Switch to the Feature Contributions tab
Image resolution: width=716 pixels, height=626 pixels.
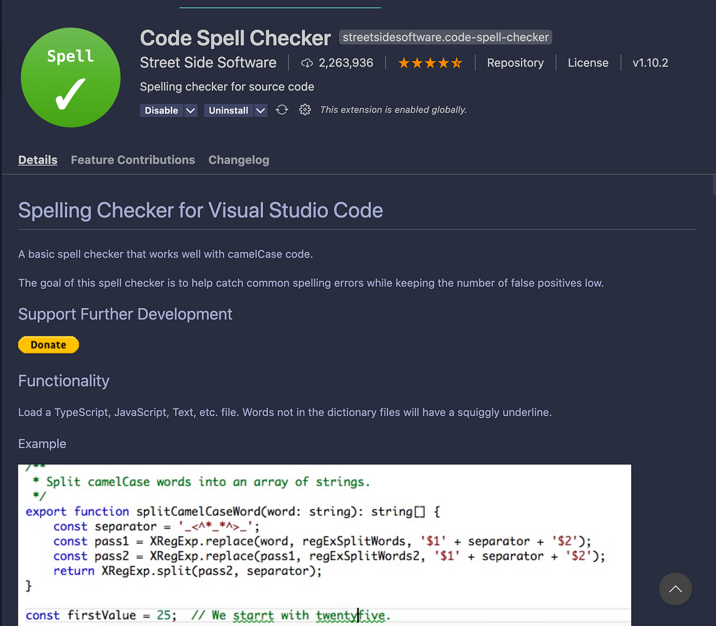pos(133,160)
